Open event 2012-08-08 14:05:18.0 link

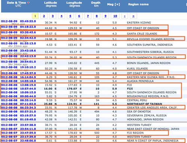tap(18, 81)
